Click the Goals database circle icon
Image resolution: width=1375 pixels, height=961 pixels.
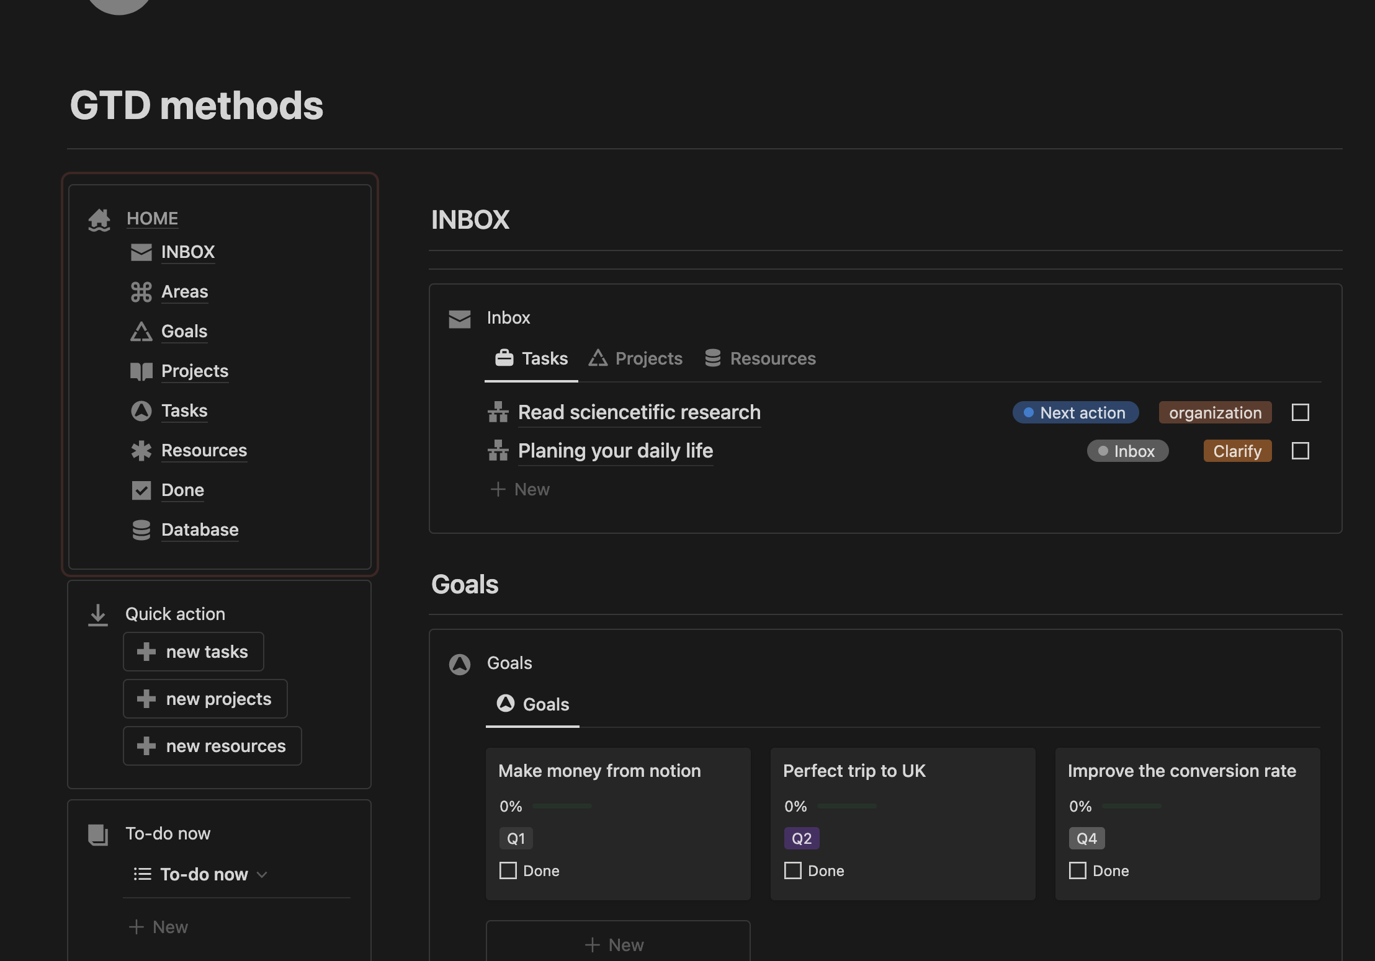point(460,665)
